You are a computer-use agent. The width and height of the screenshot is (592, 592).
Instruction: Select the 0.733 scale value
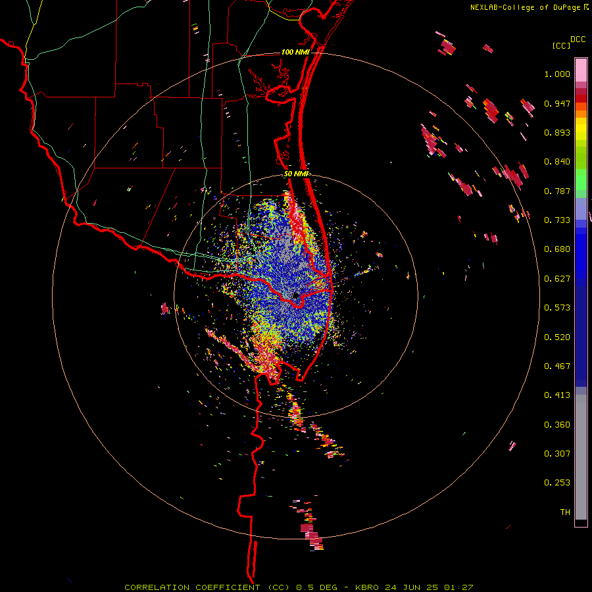[557, 220]
